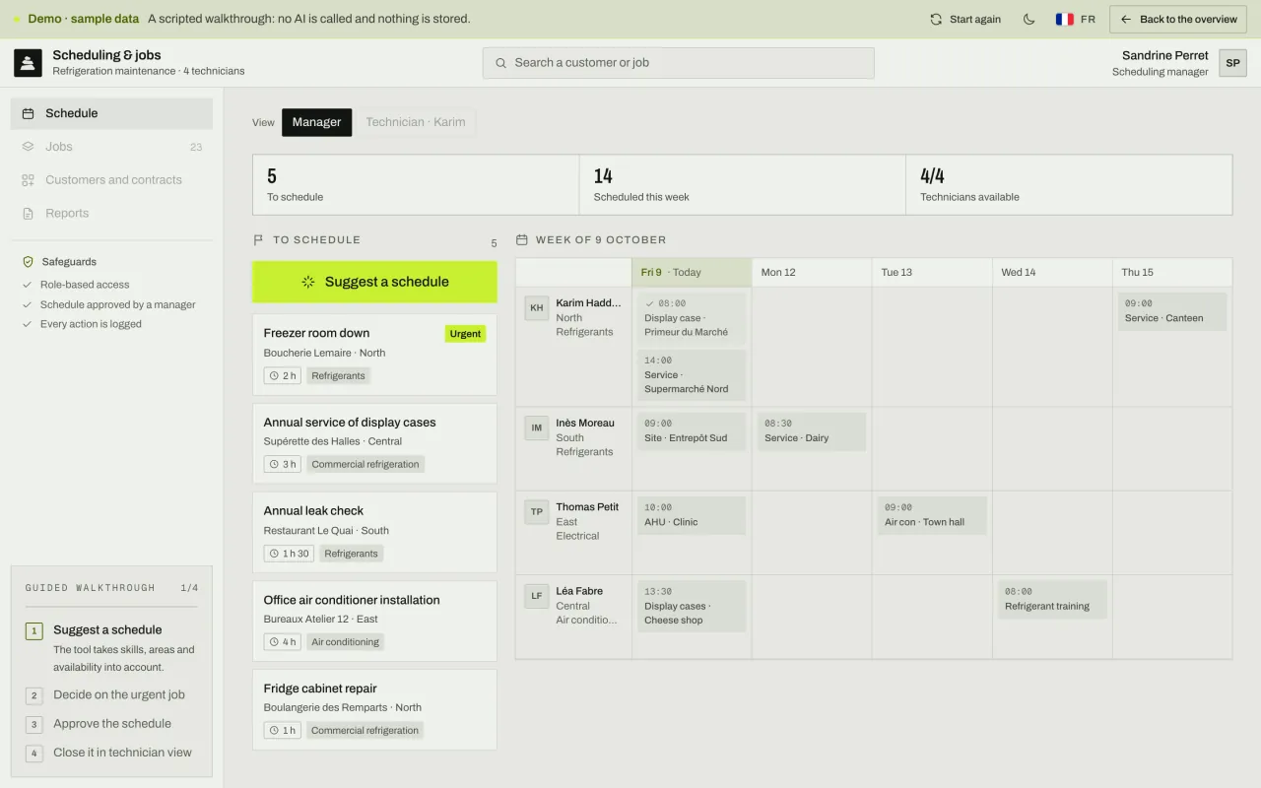Viewport: 1261px width, 788px height.
Task: Open the Office air conditioner installation card
Action: click(x=374, y=621)
